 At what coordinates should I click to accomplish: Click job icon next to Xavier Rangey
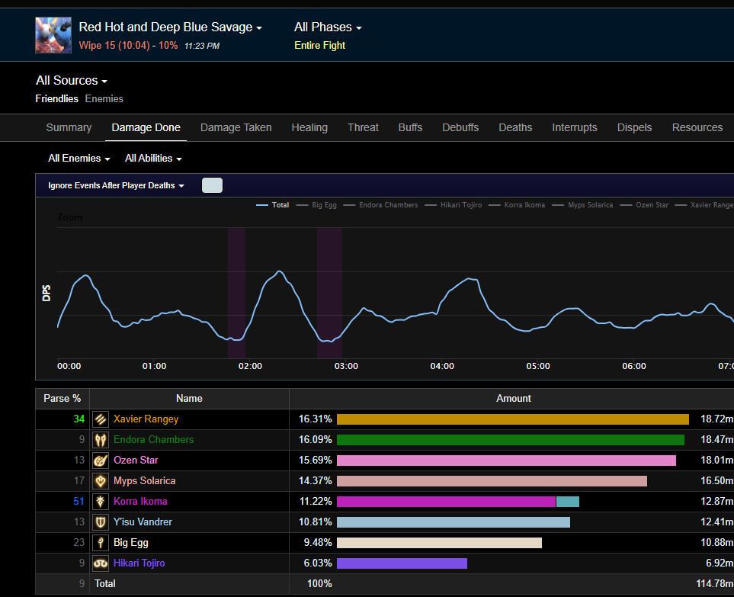tap(101, 419)
